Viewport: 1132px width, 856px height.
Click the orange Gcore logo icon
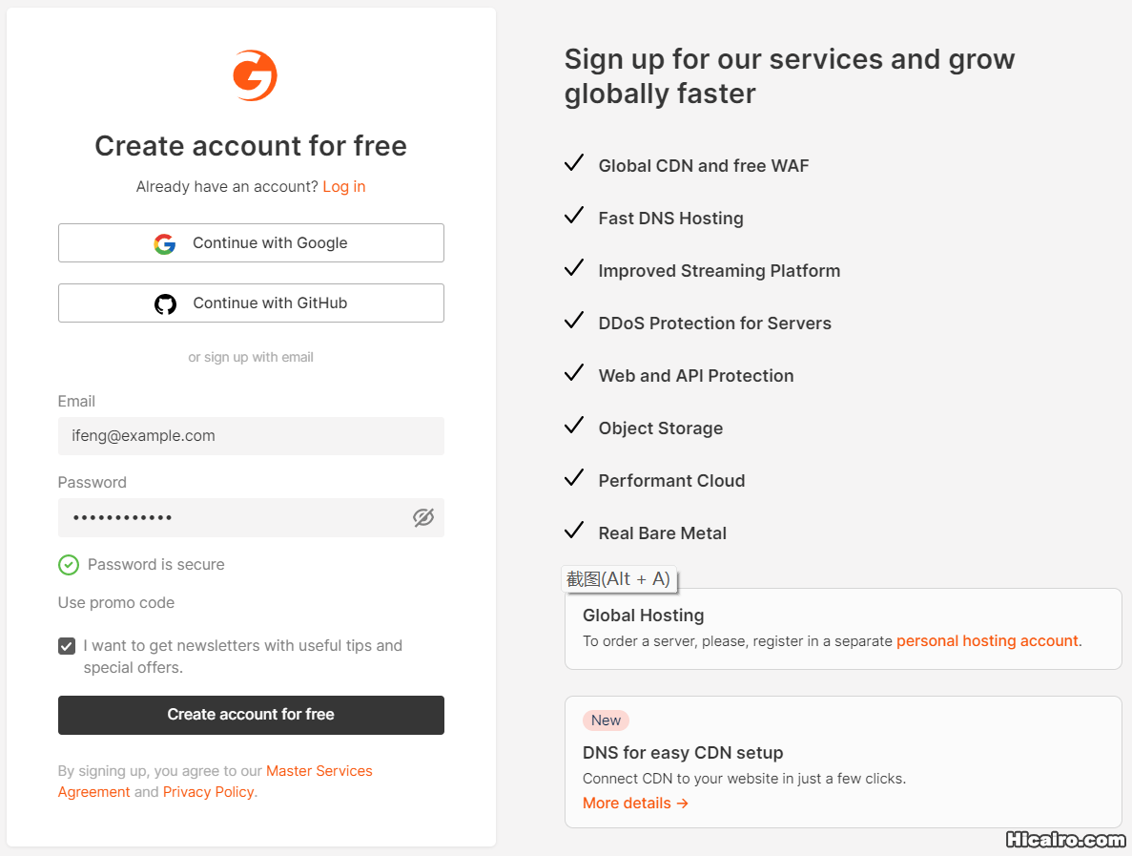(x=255, y=76)
